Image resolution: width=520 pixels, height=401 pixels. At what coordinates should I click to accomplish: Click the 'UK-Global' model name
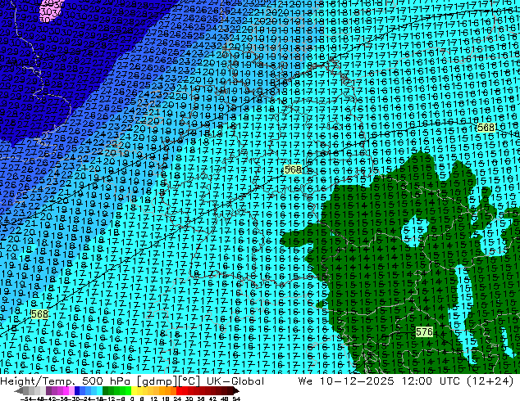click(x=235, y=381)
